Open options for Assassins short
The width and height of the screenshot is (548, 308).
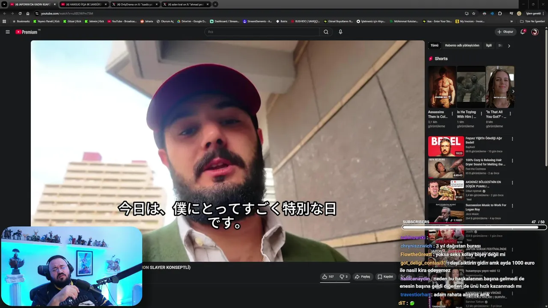click(x=452, y=114)
